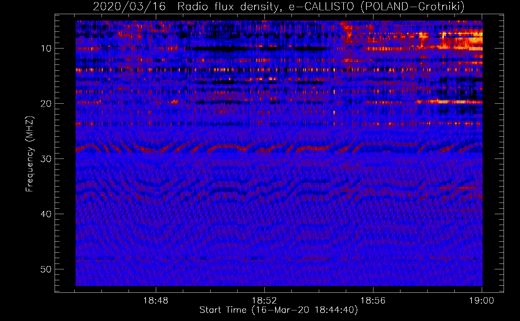This screenshot has height=321, width=520.
Task: Click the '(POLAND-Grotniki)' station label
Action: 413,6
